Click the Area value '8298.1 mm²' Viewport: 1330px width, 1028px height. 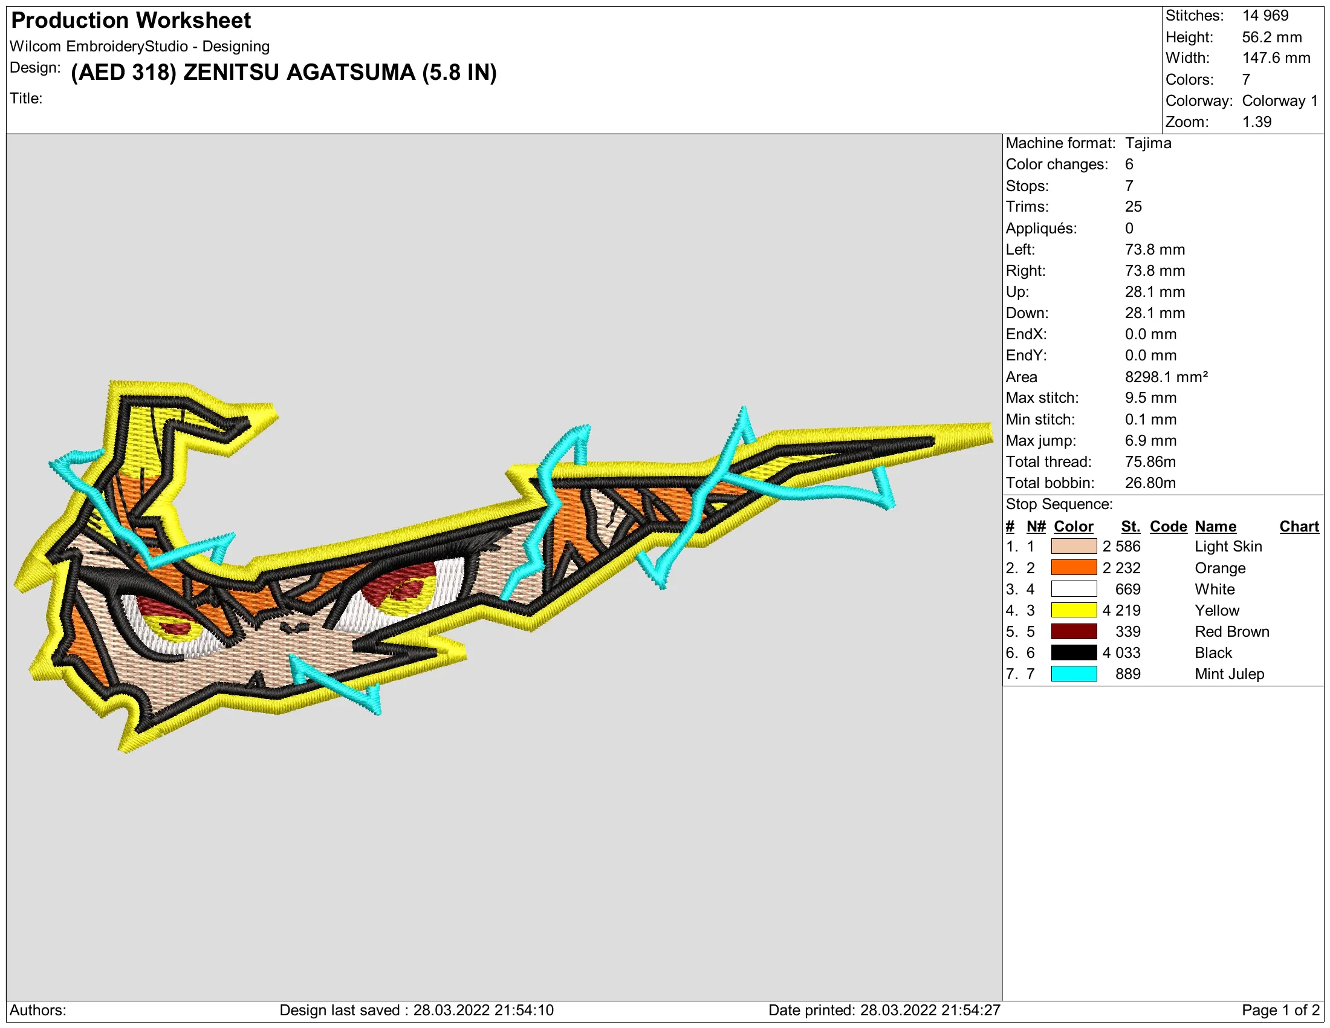[1166, 377]
